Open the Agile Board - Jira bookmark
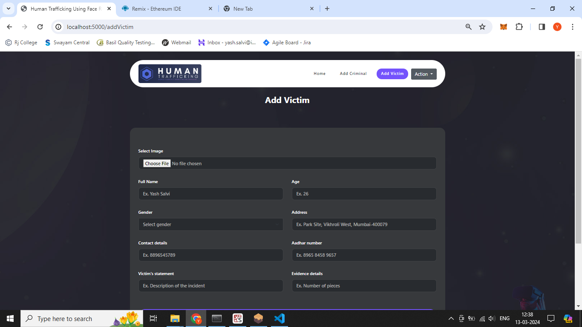Viewport: 582px width, 327px height. pos(287,43)
